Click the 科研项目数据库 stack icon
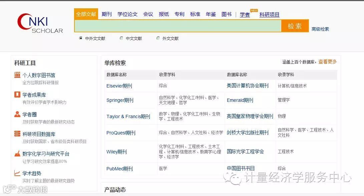The image size is (364, 196). (x=17, y=134)
